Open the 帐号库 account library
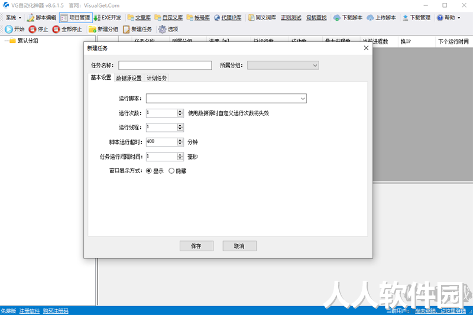This screenshot has width=473, height=315. 198,18
